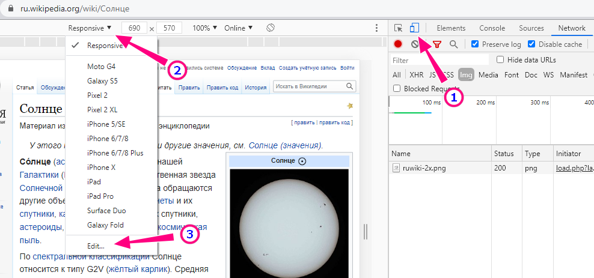The image size is (594, 278).
Task: Expand the Responsive device dropdown
Action: pos(90,28)
